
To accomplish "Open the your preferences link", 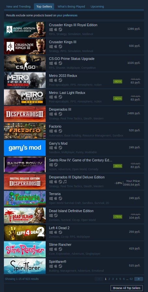I will (x=67, y=15).
